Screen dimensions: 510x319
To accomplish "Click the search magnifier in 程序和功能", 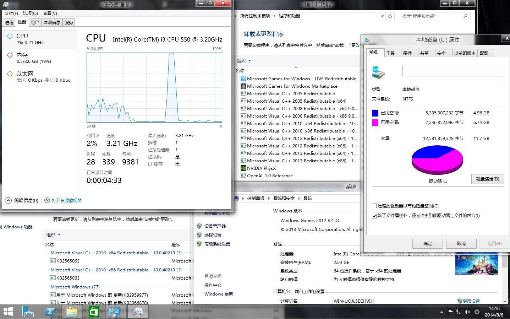I will tap(466, 16).
